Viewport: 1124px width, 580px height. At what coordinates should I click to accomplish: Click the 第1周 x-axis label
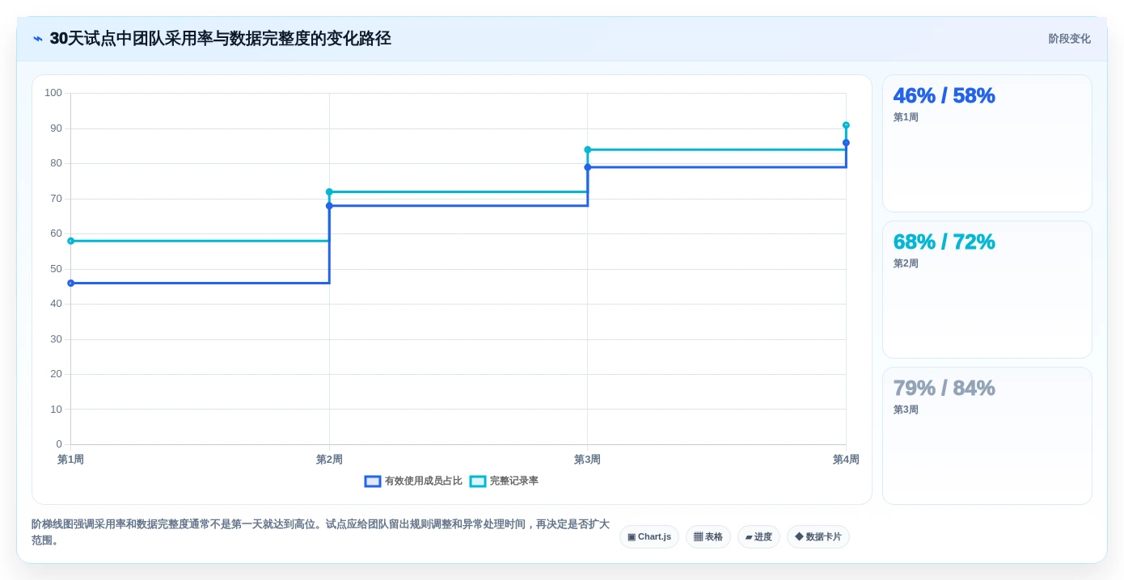click(71, 460)
